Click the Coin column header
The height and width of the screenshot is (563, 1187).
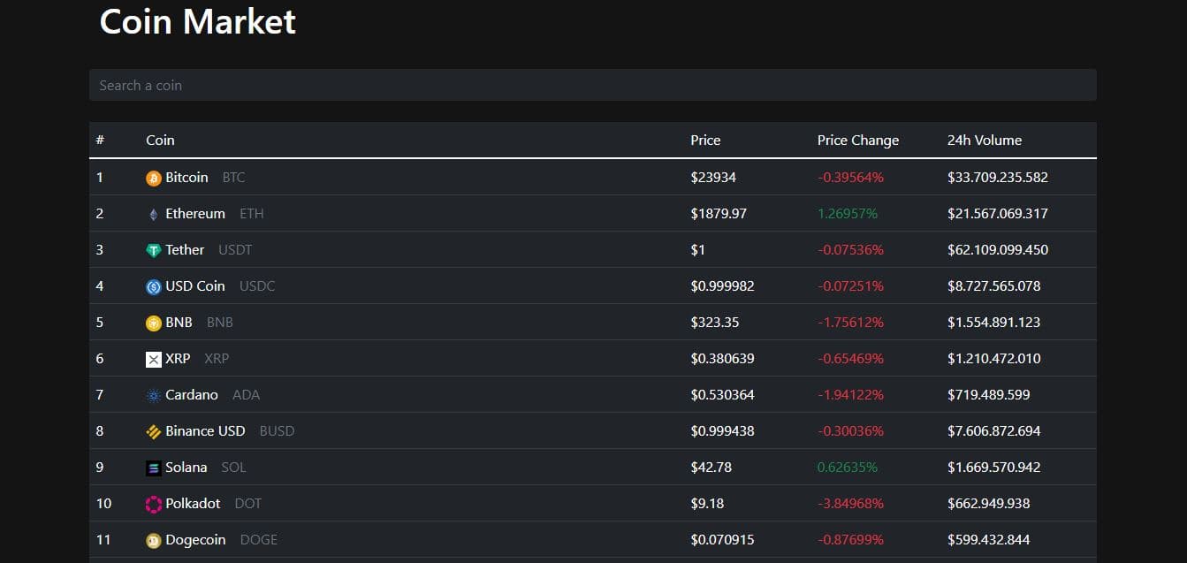(x=160, y=140)
